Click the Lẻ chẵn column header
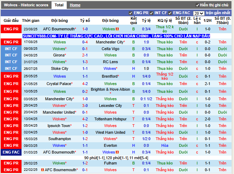This screenshot has width=234, height=174. pos(197,20)
